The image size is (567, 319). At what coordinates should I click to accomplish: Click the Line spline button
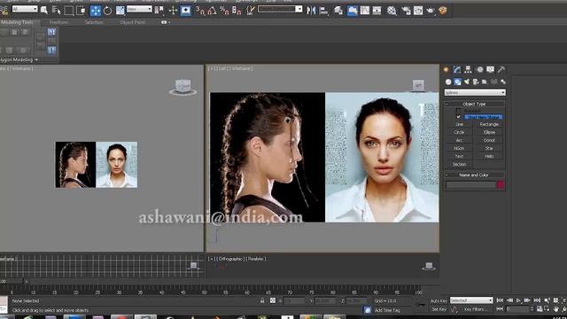pos(459,124)
